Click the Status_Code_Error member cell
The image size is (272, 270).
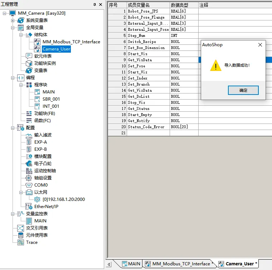148,127
